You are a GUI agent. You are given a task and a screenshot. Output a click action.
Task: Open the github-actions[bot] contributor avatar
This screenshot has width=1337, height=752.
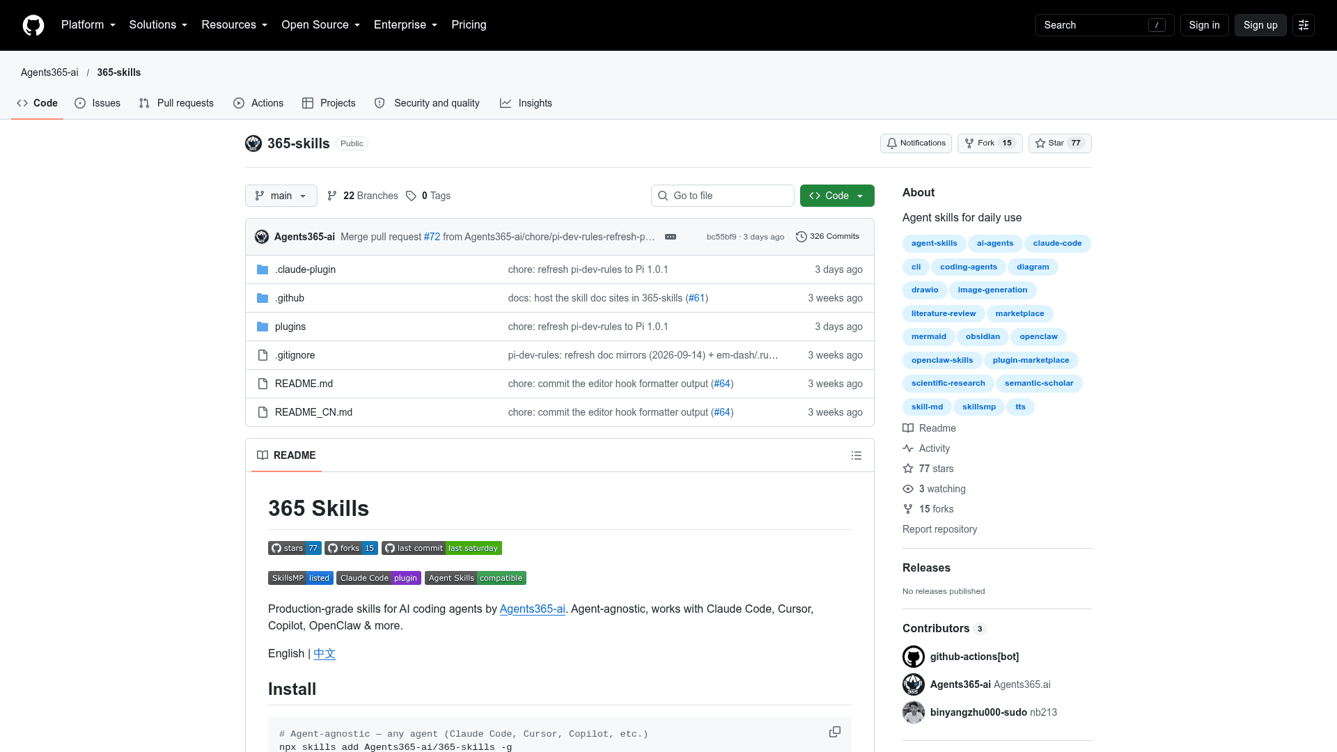click(914, 657)
